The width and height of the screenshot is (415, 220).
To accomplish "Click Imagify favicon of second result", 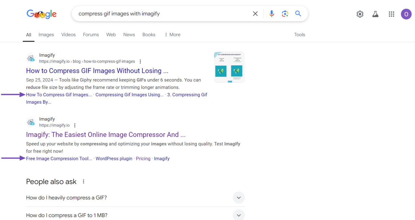I will coord(31,122).
